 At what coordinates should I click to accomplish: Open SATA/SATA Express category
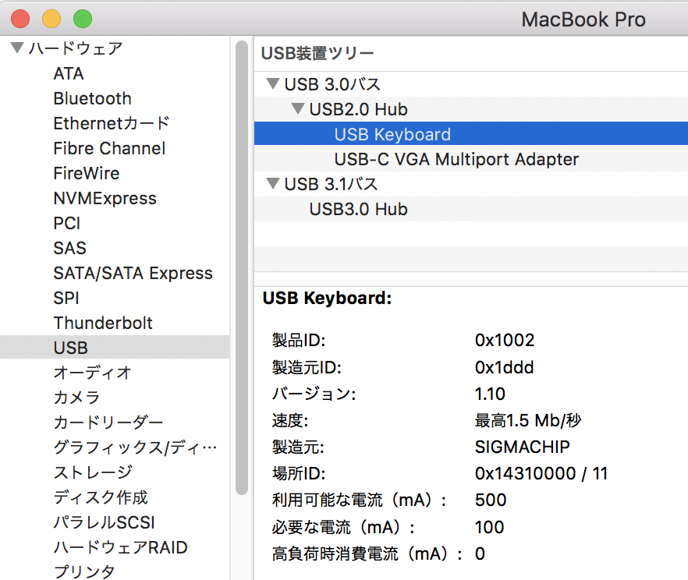click(133, 273)
